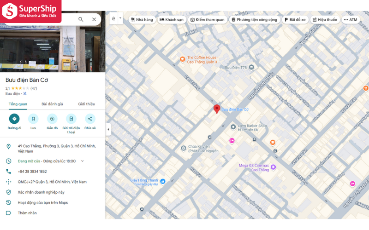Viewport: 369px width, 230px height.
Task: Filter map by Khách sạn
Action: pos(172,20)
